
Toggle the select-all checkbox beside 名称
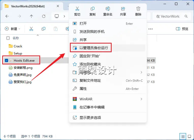click(x=8, y=38)
